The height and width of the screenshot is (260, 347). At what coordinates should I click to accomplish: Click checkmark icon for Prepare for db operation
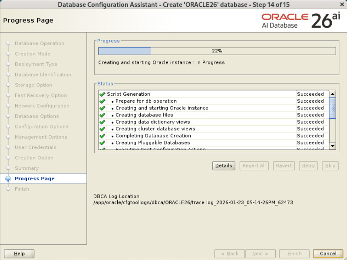tap(102, 101)
